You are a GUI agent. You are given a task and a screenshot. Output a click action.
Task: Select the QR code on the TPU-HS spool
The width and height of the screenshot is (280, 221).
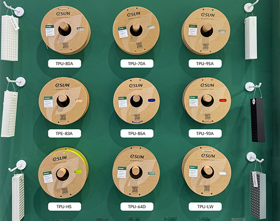(65, 191)
